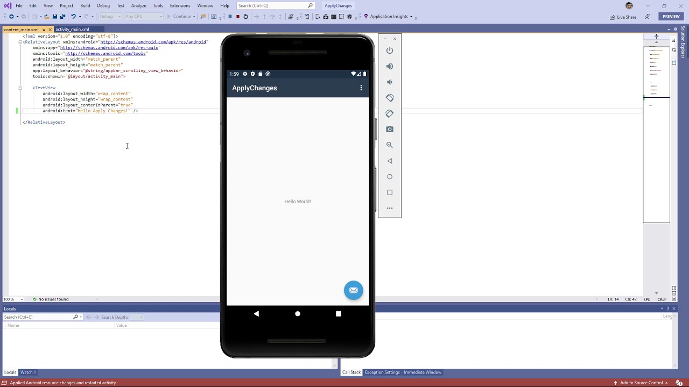Lower volume with emulator volume down icon

390,82
